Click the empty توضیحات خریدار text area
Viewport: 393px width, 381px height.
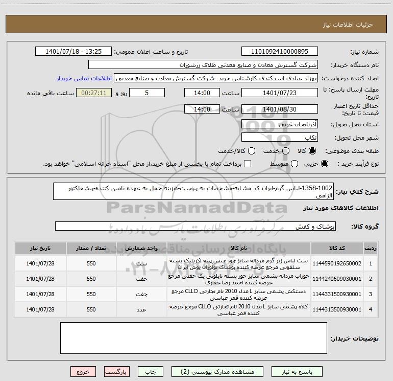(193, 338)
